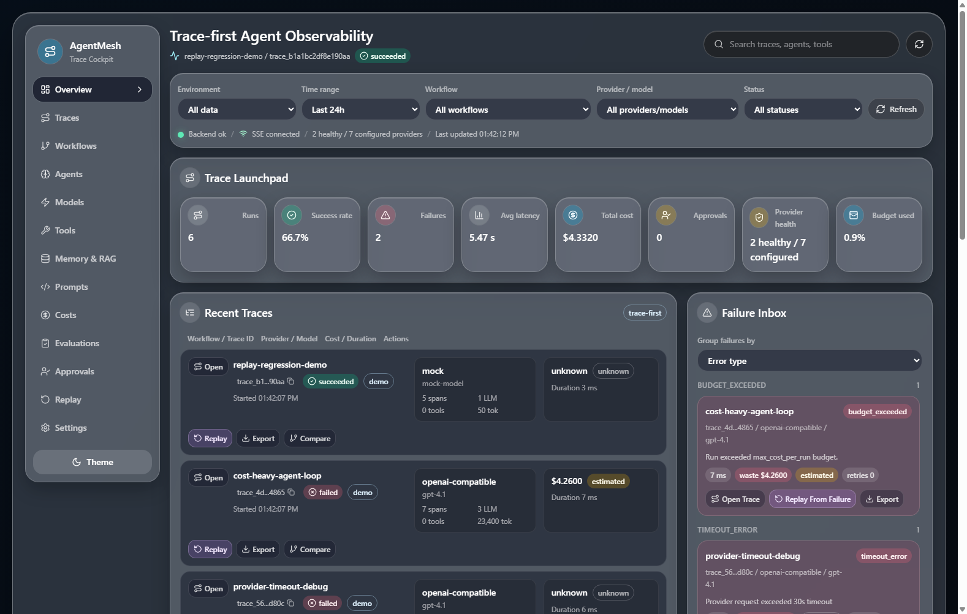The height and width of the screenshot is (614, 967).
Task: Click the SSE connected wifi icon
Action: coord(243,134)
